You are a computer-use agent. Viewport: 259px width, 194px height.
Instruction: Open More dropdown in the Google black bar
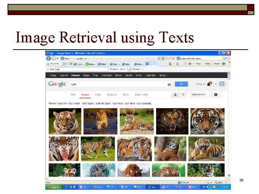coord(163,75)
